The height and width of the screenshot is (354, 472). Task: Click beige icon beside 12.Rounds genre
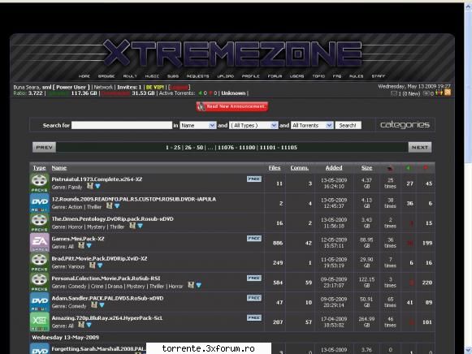pyautogui.click(x=110, y=206)
